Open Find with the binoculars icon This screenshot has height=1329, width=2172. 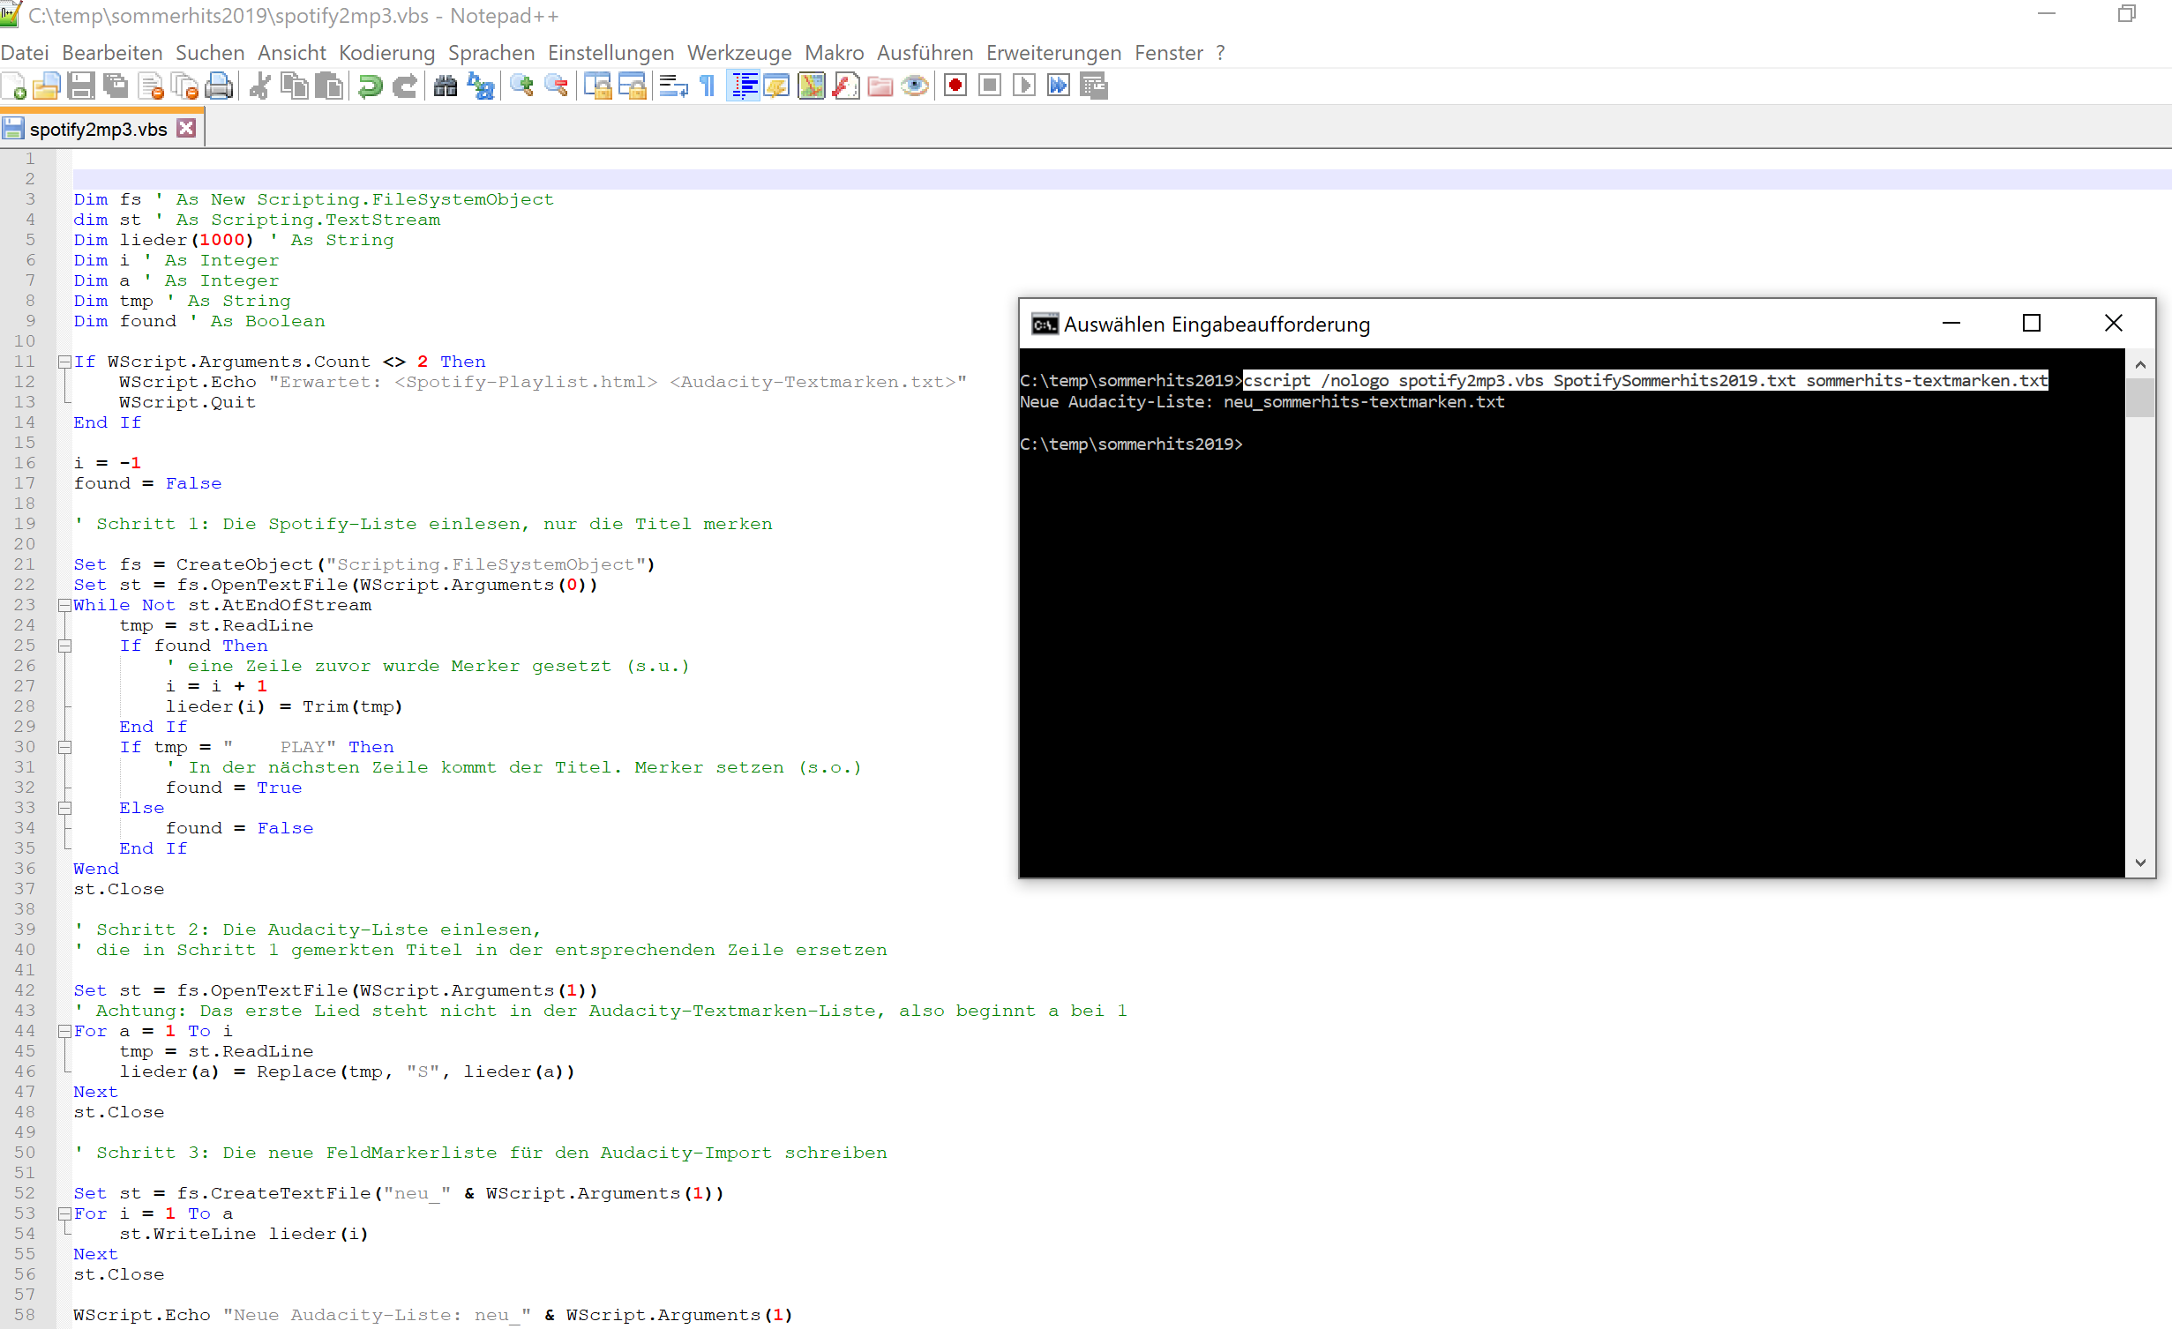pyautogui.click(x=446, y=86)
